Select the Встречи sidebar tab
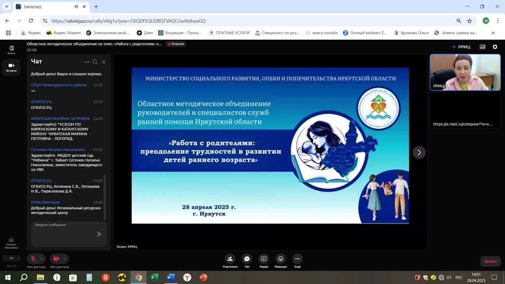This screenshot has height=284, width=505. [11, 67]
